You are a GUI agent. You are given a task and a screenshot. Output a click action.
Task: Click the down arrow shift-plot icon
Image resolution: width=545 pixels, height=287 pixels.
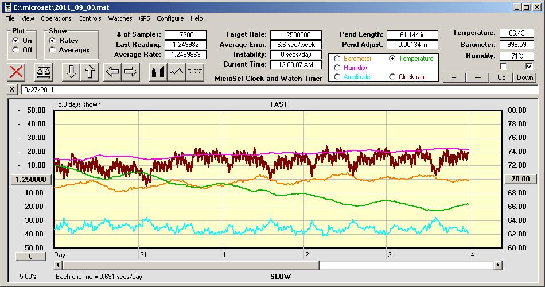(x=71, y=72)
